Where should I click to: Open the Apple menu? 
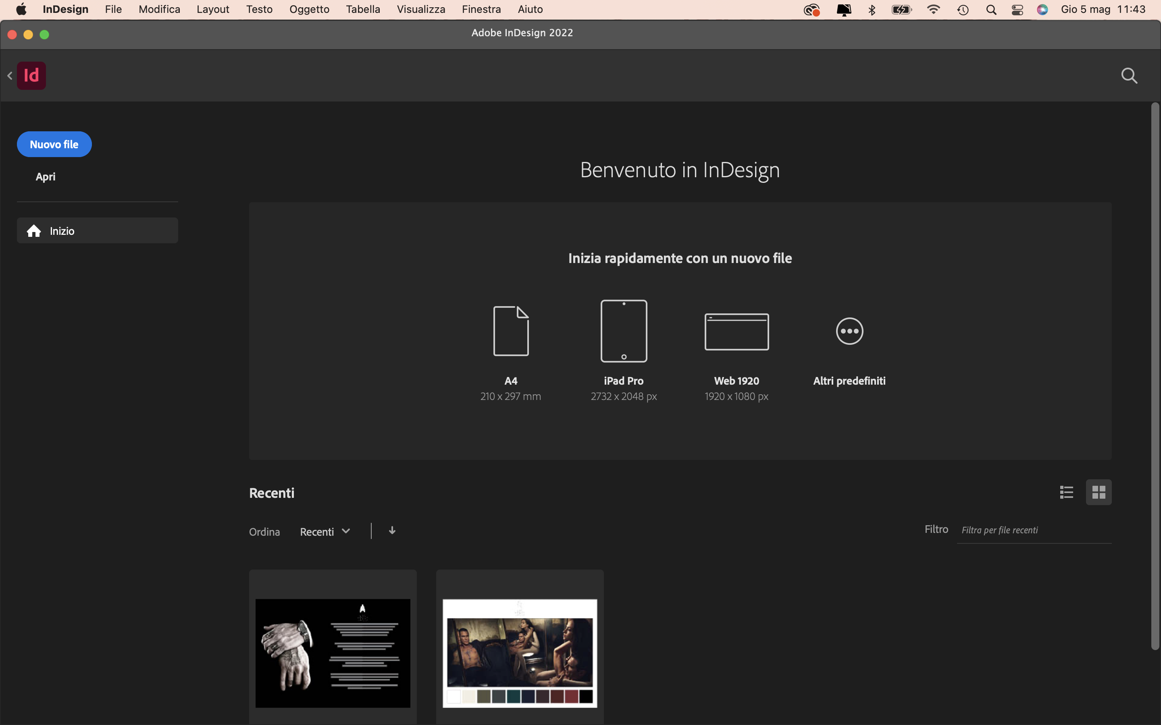pos(21,9)
